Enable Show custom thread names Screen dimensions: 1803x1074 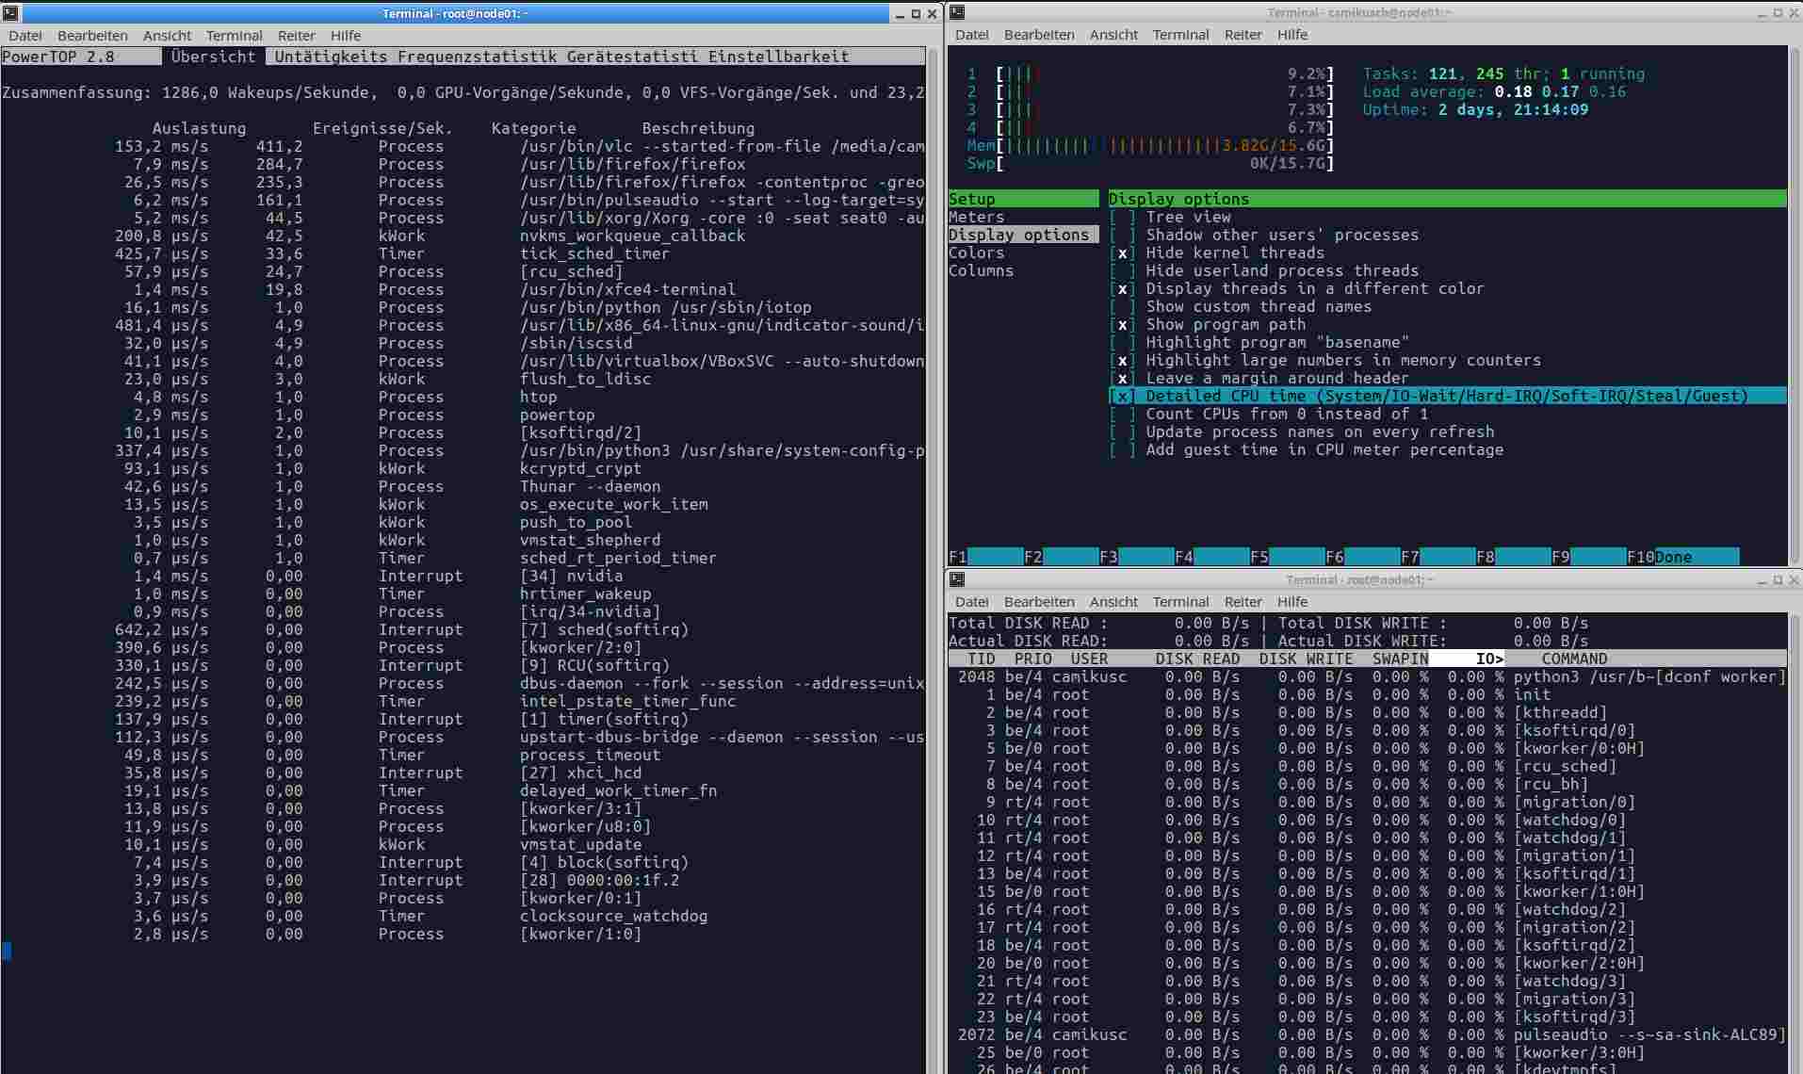[1122, 306]
